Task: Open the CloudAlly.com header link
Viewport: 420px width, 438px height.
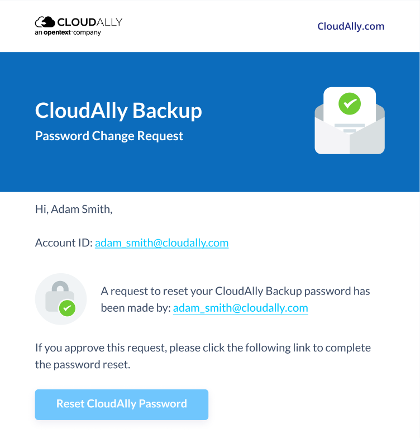Action: point(351,26)
